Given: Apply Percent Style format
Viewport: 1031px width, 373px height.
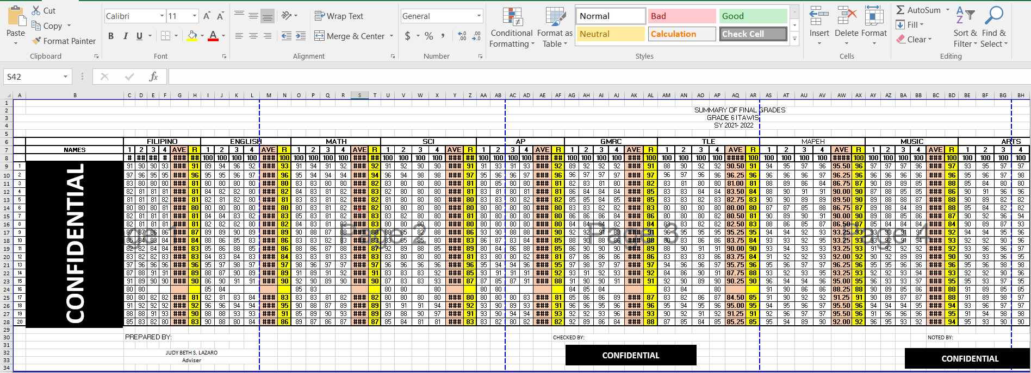Looking at the screenshot, I should point(429,36).
